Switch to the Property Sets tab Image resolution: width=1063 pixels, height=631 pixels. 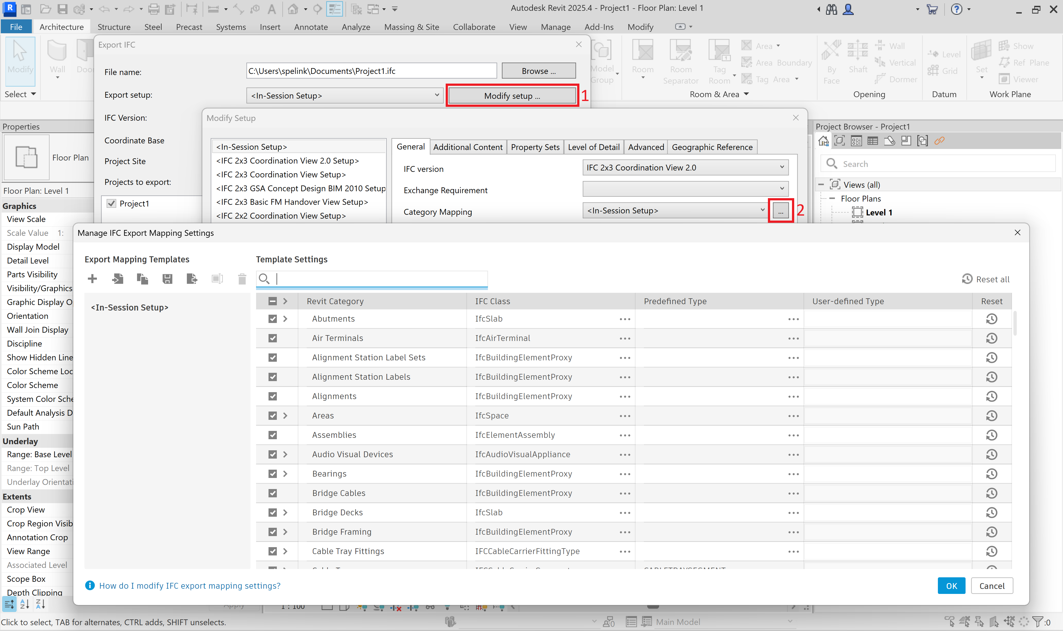[535, 147]
